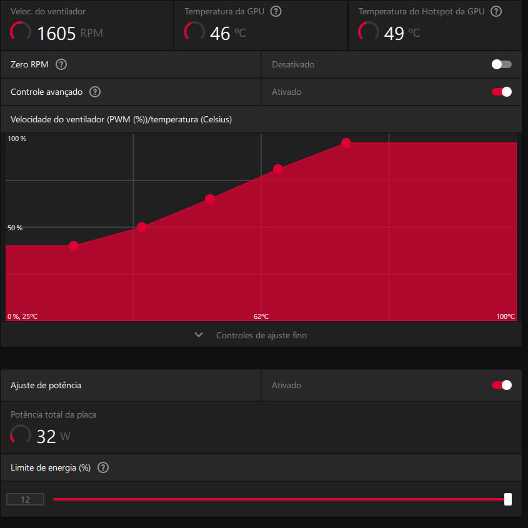Image resolution: width=528 pixels, height=528 pixels.
Task: Click the 50 % axis label
Action: pos(15,228)
